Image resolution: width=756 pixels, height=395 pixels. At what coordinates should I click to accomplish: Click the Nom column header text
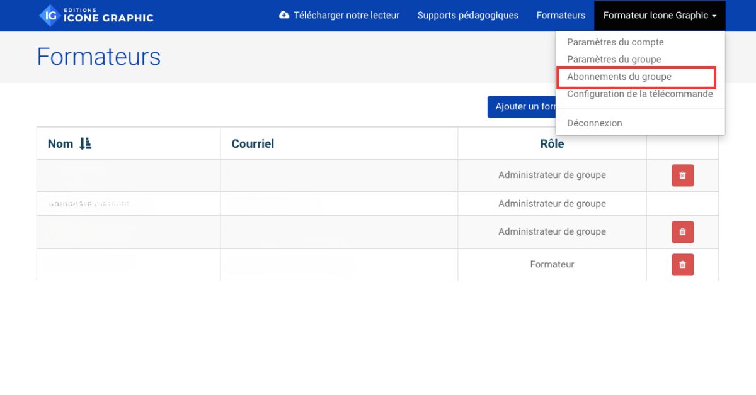pos(60,143)
